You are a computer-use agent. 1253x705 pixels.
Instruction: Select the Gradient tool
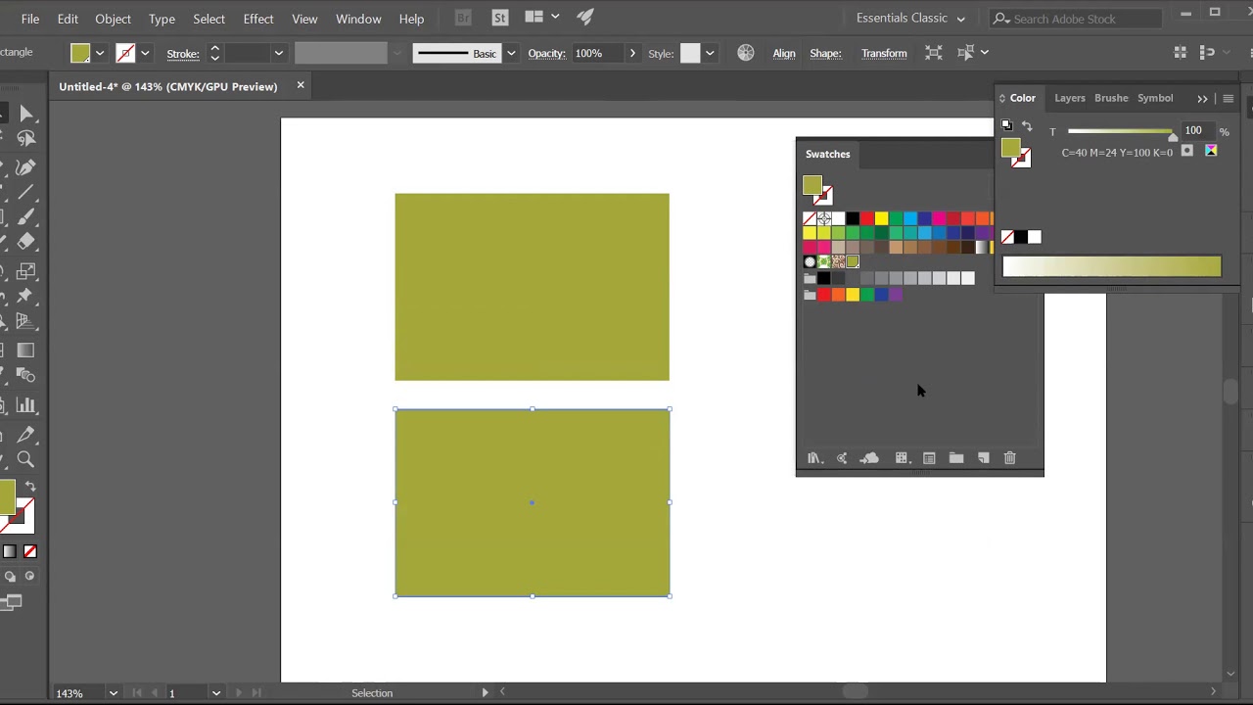(x=26, y=351)
